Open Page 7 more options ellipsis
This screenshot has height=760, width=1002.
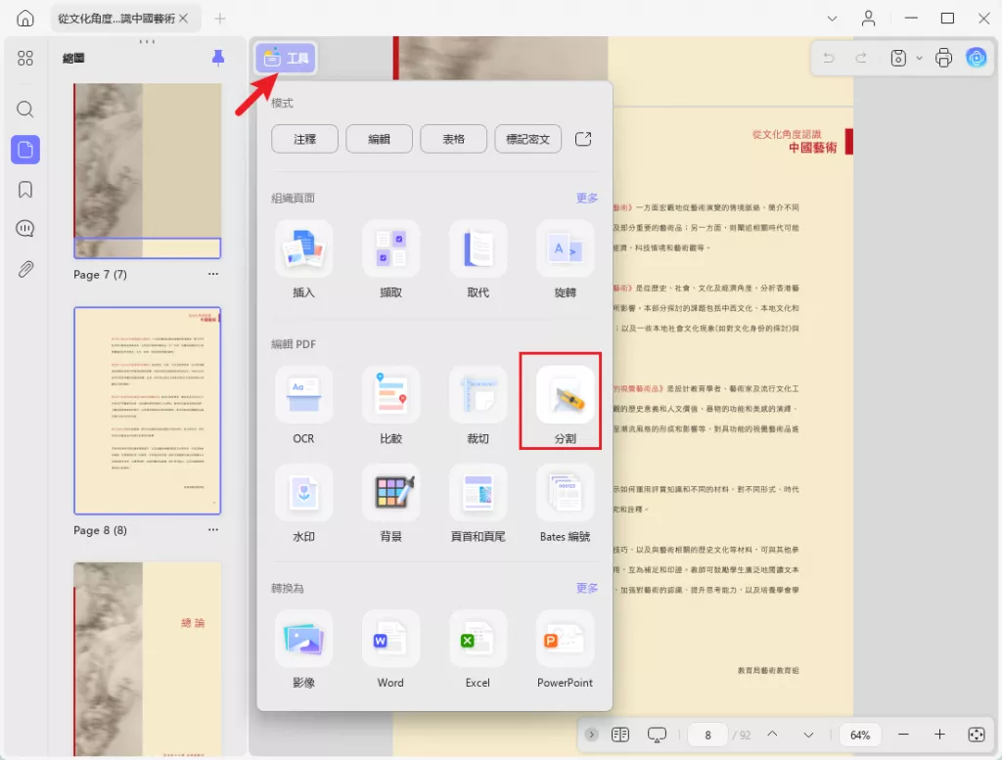212,274
